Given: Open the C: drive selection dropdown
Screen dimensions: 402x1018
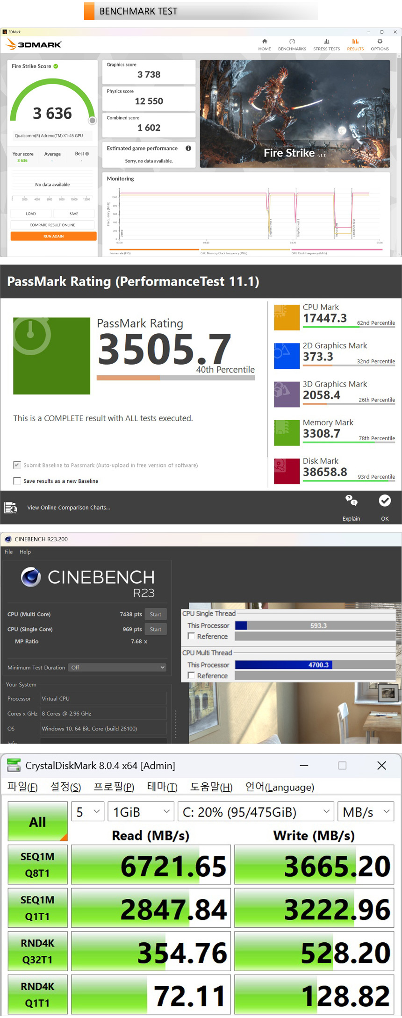Looking at the screenshot, I should [x=256, y=812].
